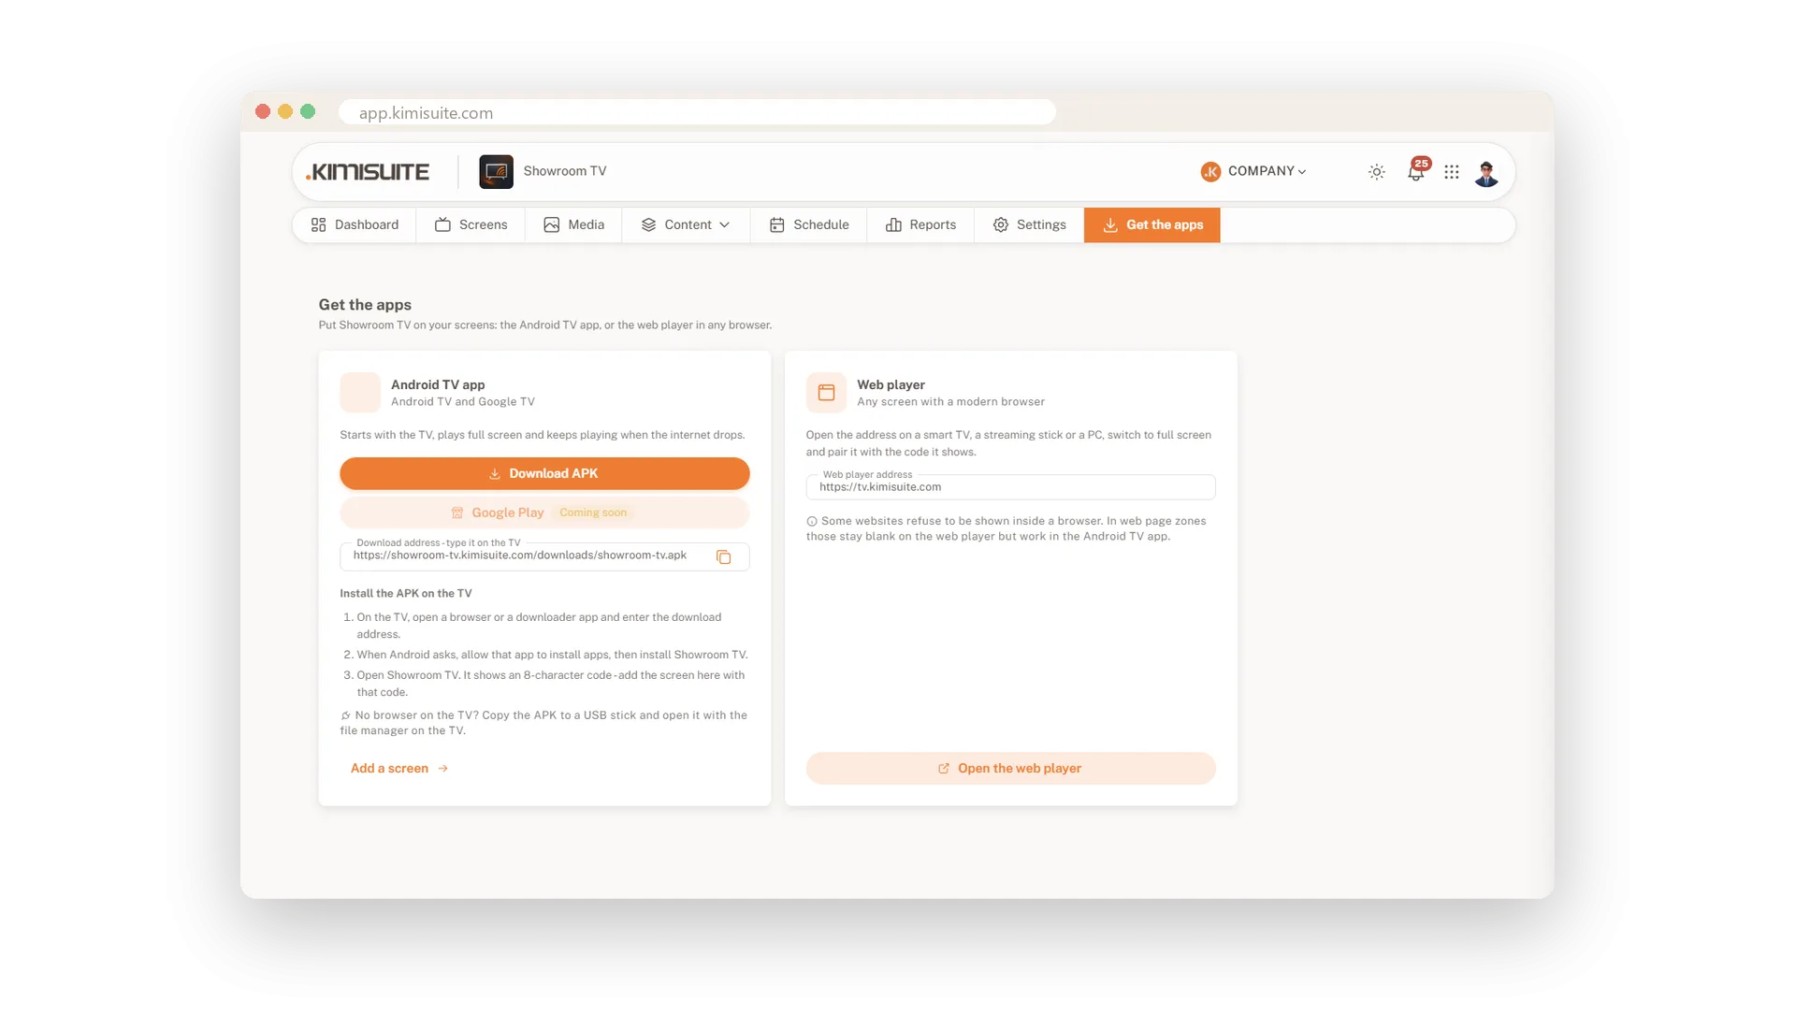This screenshot has height=1010, width=1796.
Task: Click the Web player address field
Action: 1010,486
